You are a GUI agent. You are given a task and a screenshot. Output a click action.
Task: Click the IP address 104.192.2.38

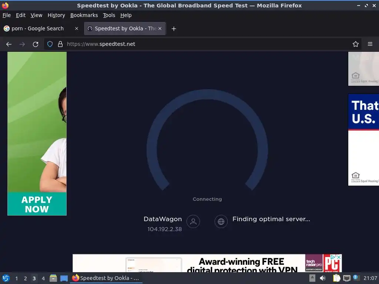point(165,229)
